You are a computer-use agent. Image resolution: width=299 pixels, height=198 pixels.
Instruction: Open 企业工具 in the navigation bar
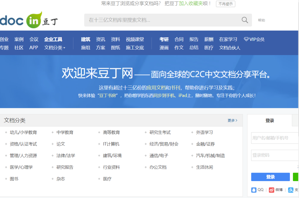tap(53, 40)
